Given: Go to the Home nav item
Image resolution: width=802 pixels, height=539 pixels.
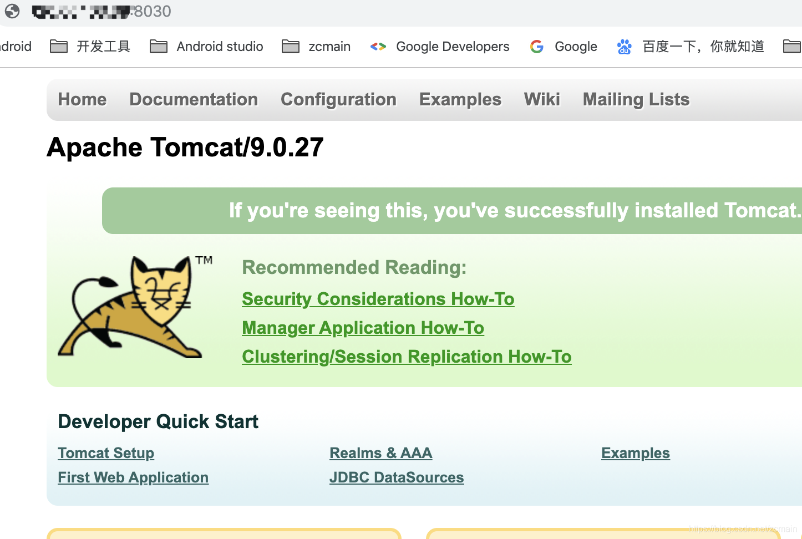Looking at the screenshot, I should coord(82,99).
